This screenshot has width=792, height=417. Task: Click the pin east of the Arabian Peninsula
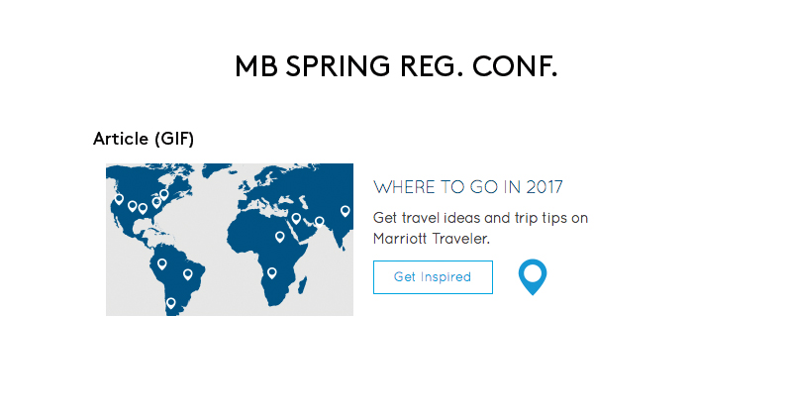coord(319,222)
